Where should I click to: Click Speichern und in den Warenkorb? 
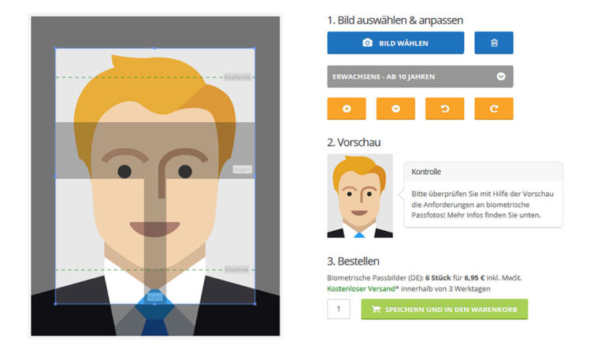(444, 310)
